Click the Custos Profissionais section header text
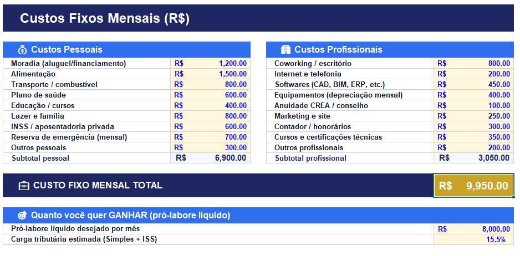The height and width of the screenshot is (256, 520). pyautogui.click(x=338, y=50)
